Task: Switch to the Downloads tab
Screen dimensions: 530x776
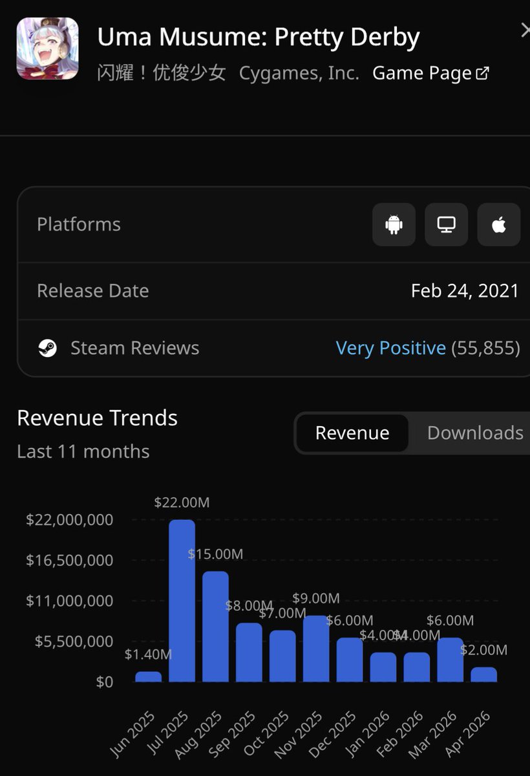Action: [475, 433]
